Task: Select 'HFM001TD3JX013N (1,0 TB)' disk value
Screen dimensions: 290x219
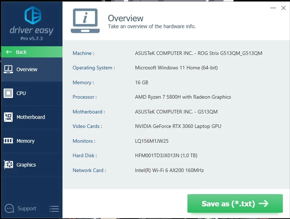Action: pyautogui.click(x=166, y=155)
